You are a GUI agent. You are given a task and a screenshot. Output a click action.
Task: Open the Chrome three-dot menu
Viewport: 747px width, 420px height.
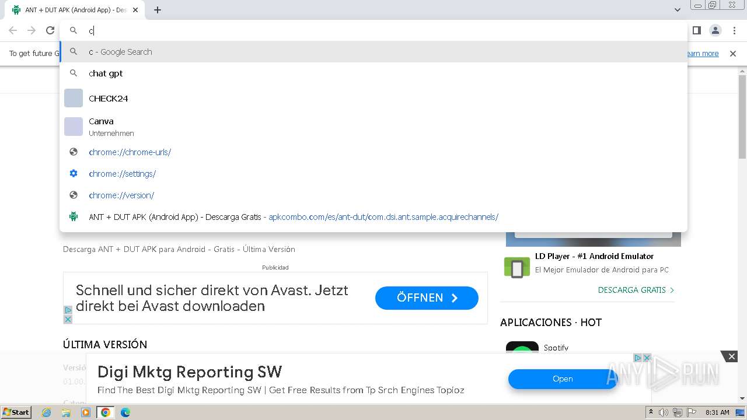pyautogui.click(x=734, y=30)
